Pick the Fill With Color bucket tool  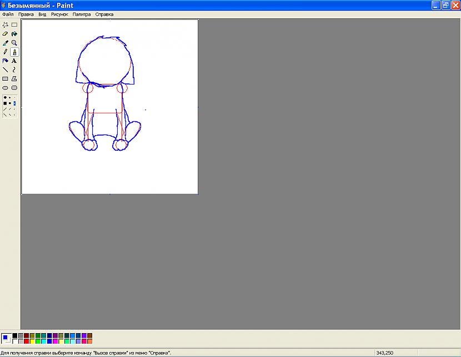14,34
